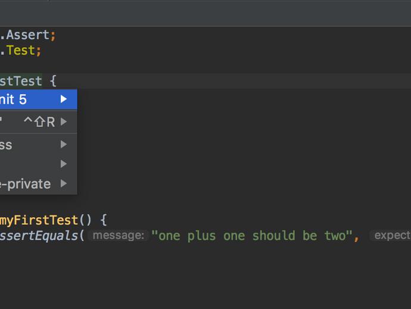Screen dimensions: 411x309
Task: Click the opening brace after myFirstTest()
Action: point(104,220)
